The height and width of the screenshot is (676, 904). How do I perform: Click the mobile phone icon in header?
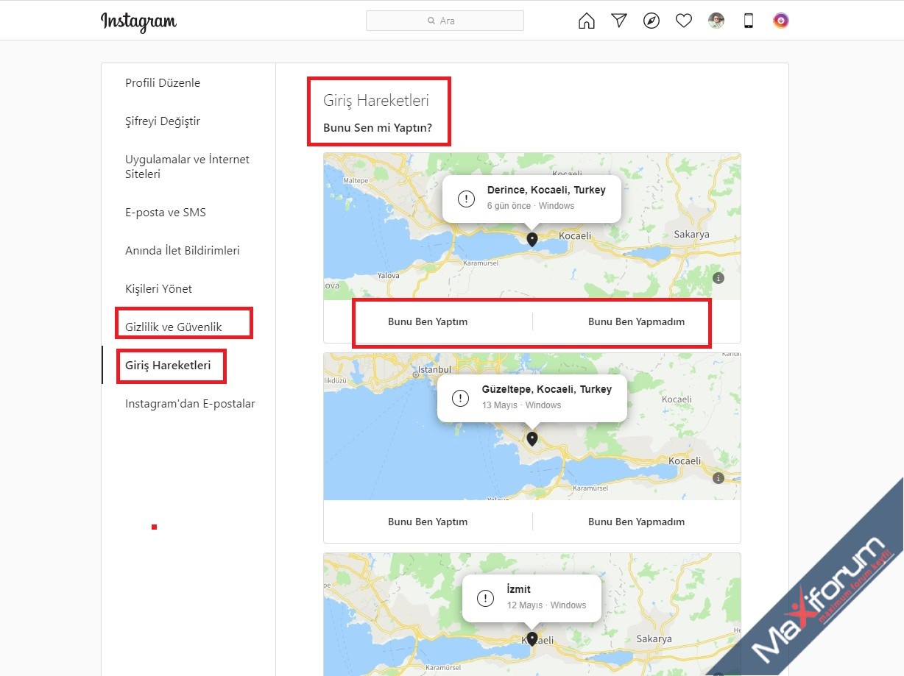point(749,21)
